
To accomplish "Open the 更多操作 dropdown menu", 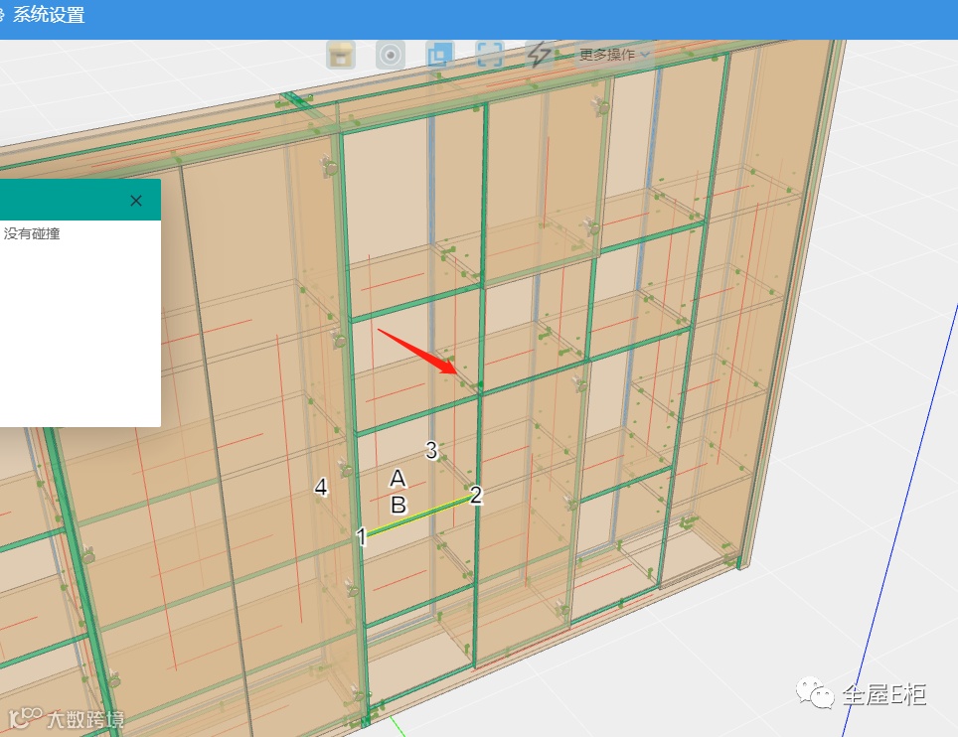I will pyautogui.click(x=613, y=55).
